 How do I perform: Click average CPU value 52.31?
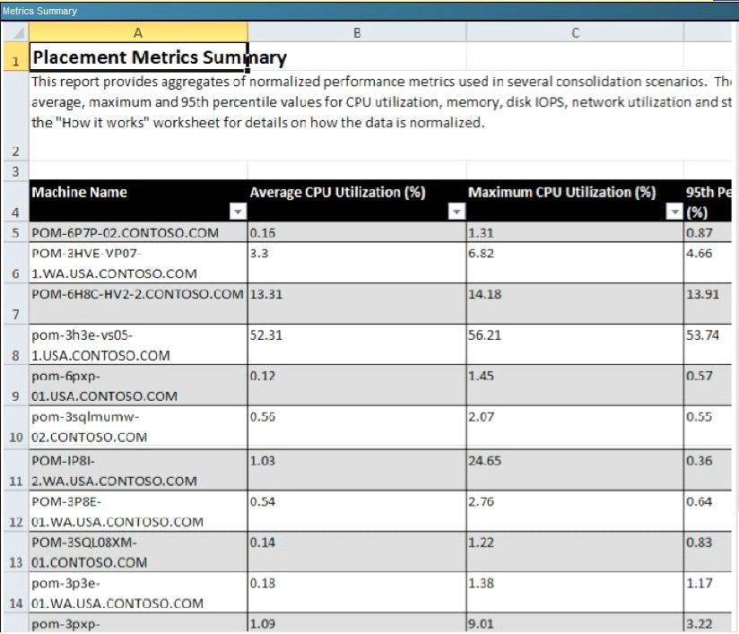[x=265, y=335]
